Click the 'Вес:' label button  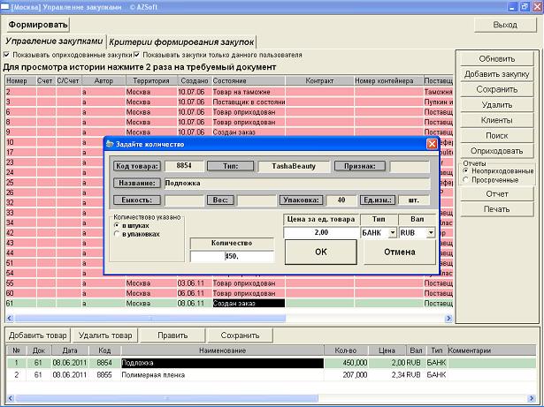[220, 200]
